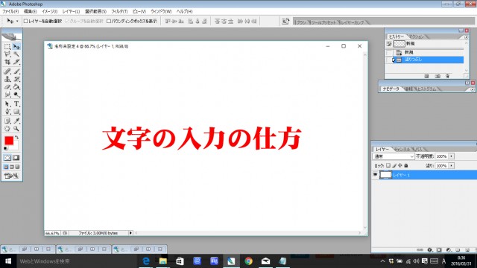Select the Type (T) tool

coord(16,104)
